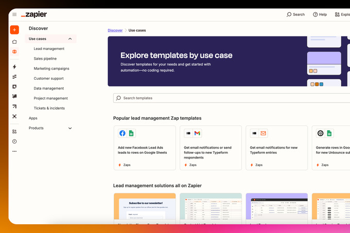Viewport: 350px width, 233px height.
Task: Expand the Products section
Action: [70, 128]
